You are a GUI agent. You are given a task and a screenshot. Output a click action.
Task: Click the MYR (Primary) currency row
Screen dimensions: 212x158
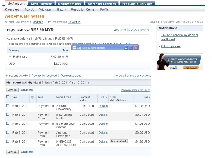click(38, 57)
